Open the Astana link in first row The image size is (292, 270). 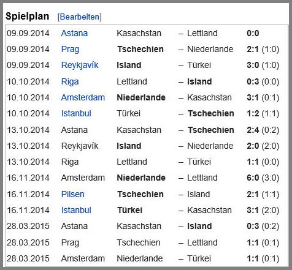(x=74, y=33)
